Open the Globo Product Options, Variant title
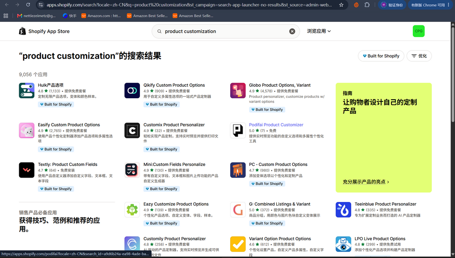This screenshot has height=258, width=455. [280, 85]
